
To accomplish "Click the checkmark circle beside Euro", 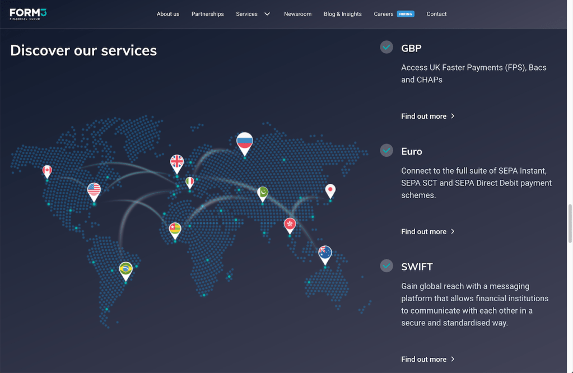I will pos(386,150).
